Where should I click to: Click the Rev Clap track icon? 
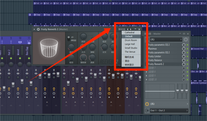point(29,42)
